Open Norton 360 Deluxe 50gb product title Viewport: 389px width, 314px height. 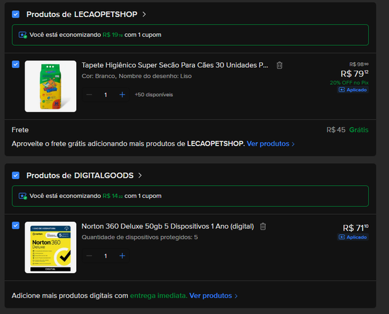167,226
